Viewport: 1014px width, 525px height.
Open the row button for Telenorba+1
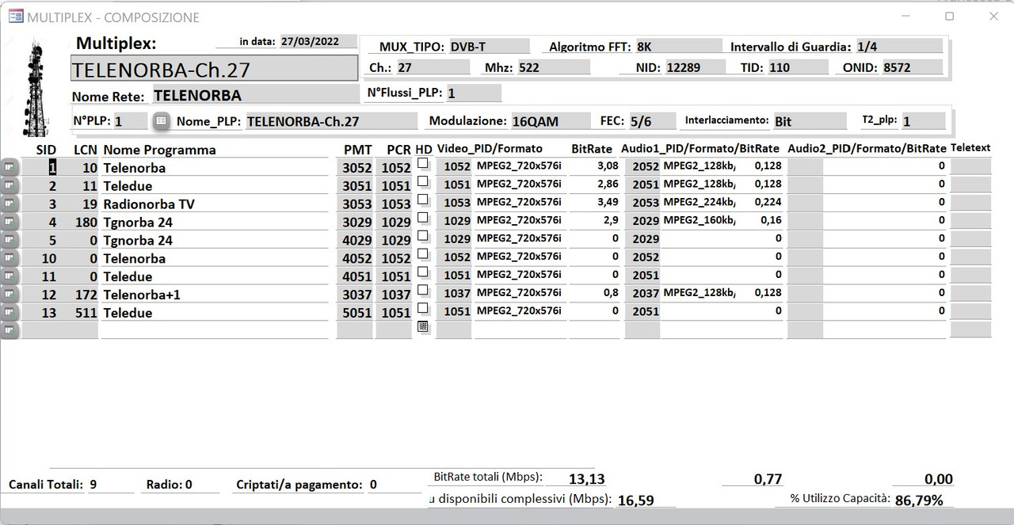pyautogui.click(x=10, y=295)
